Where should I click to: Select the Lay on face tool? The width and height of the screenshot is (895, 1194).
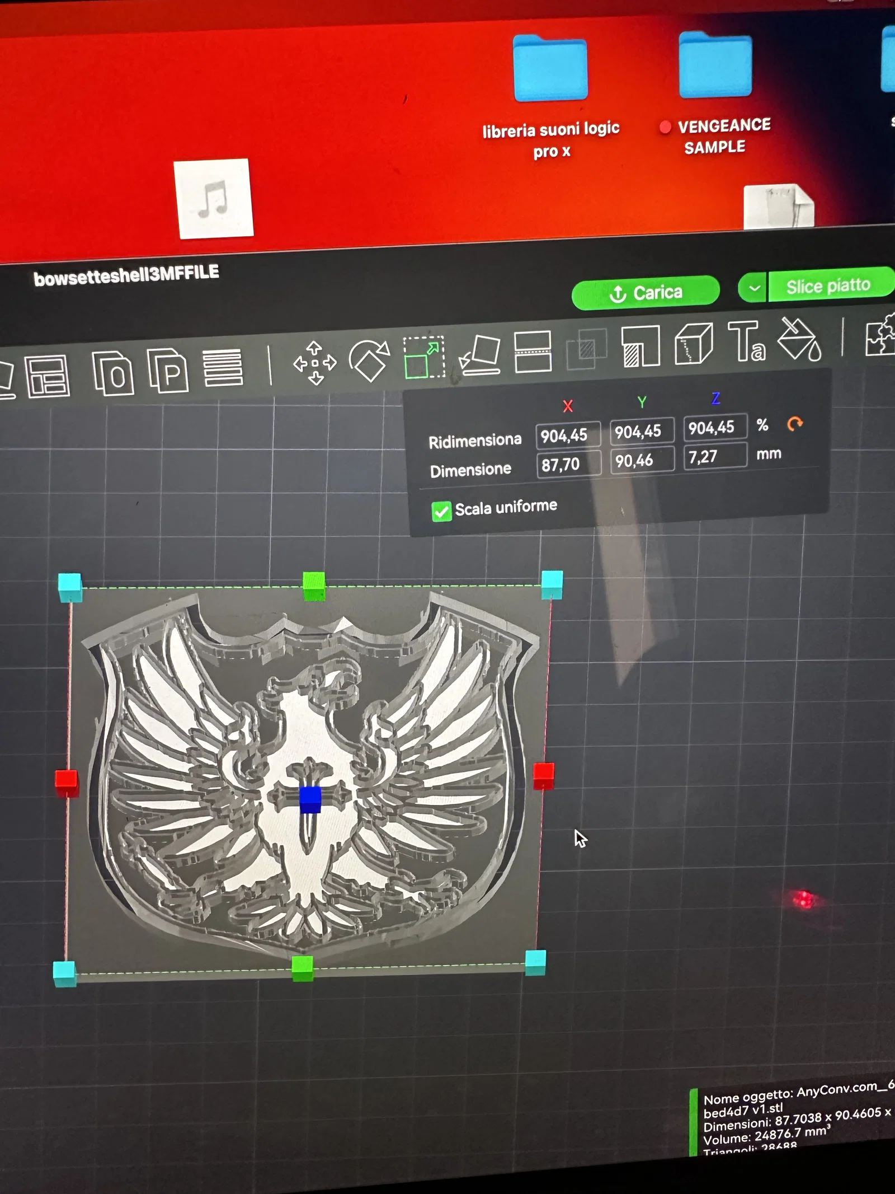click(479, 354)
